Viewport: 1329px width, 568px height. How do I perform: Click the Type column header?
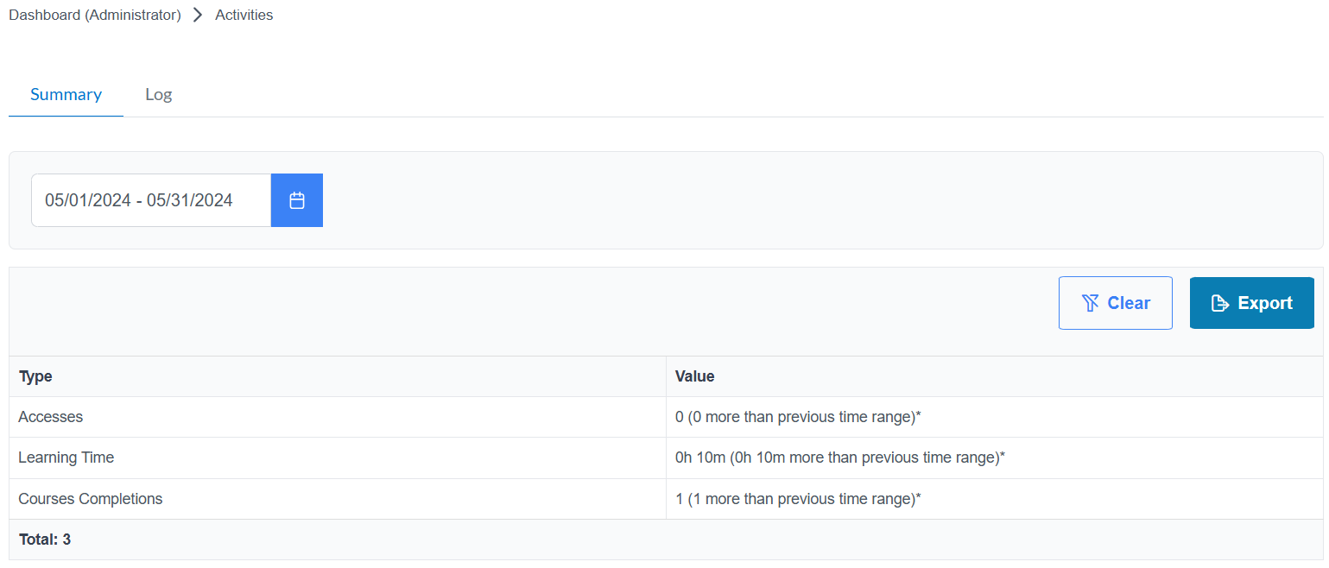[35, 376]
